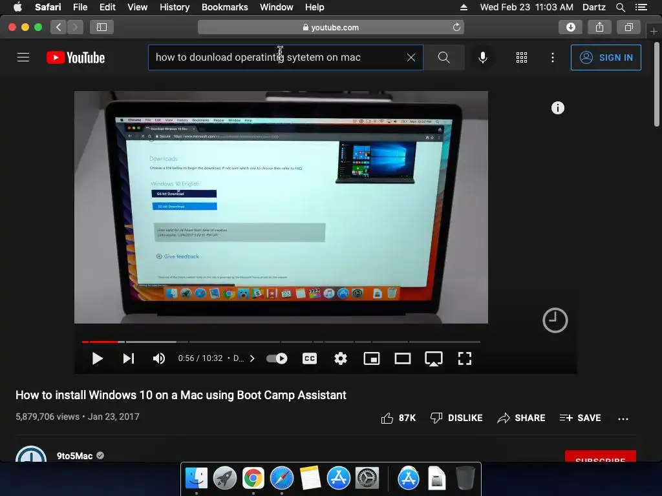Toggle the autoplay switch
The height and width of the screenshot is (496, 662).
click(x=277, y=358)
